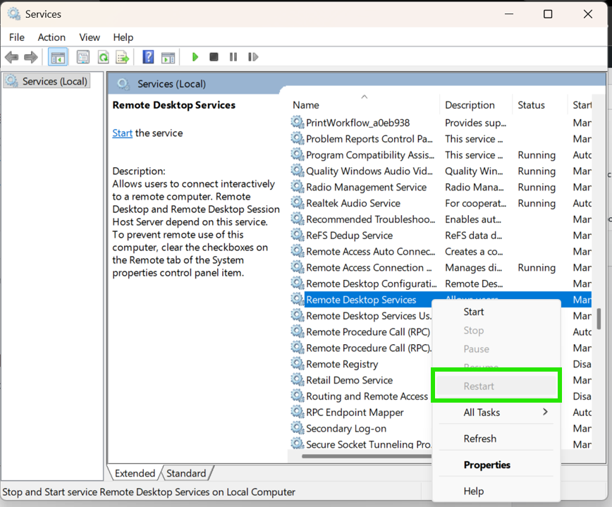Open the View menu

pyautogui.click(x=90, y=37)
